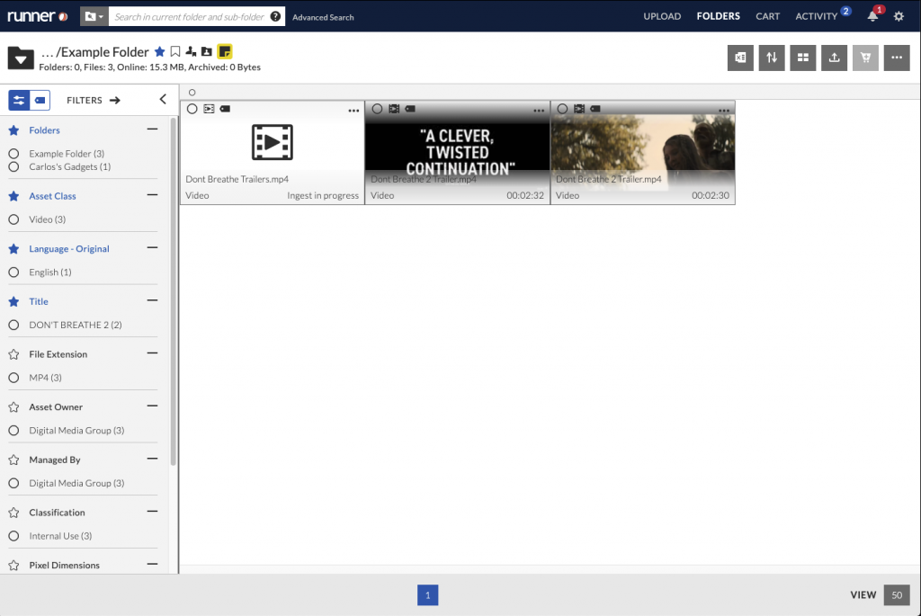Open the search help question mark
Viewport: 921px width, 616px height.
click(275, 16)
